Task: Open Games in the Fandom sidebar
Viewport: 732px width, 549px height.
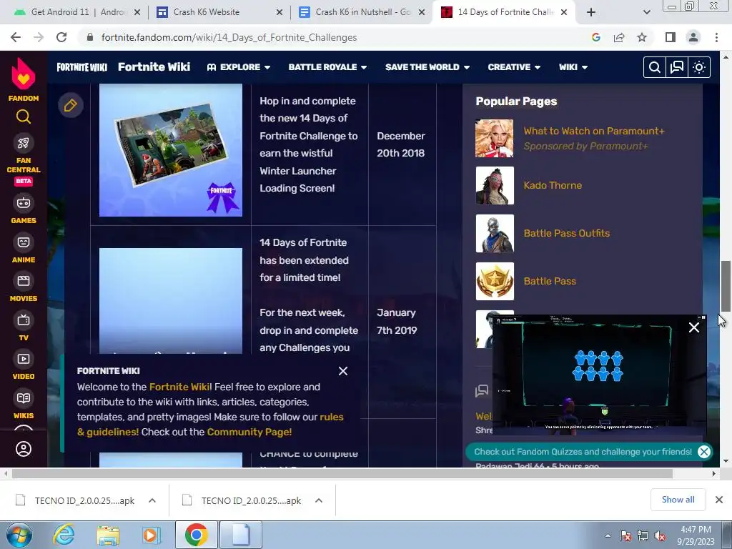Action: pyautogui.click(x=24, y=209)
